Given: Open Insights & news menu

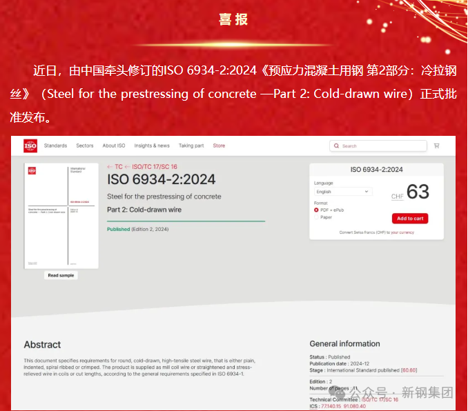Looking at the screenshot, I should 152,146.
